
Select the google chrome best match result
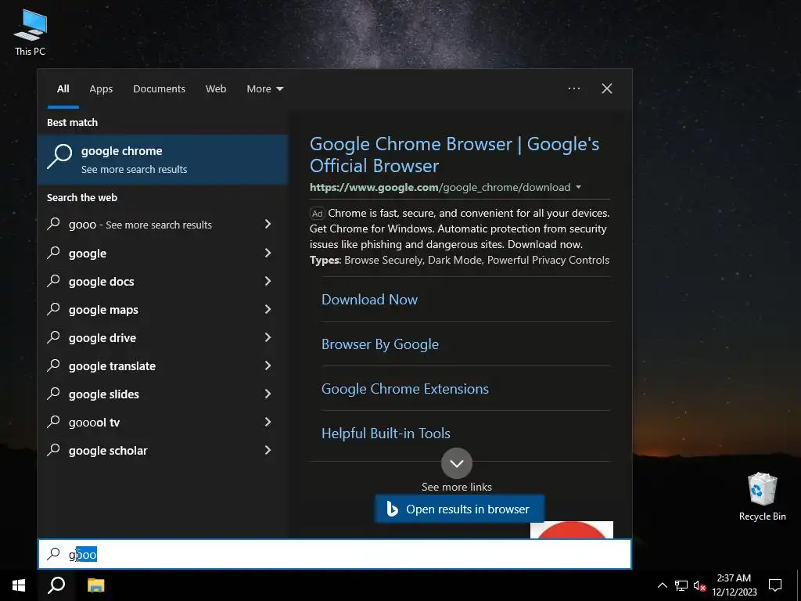point(163,160)
